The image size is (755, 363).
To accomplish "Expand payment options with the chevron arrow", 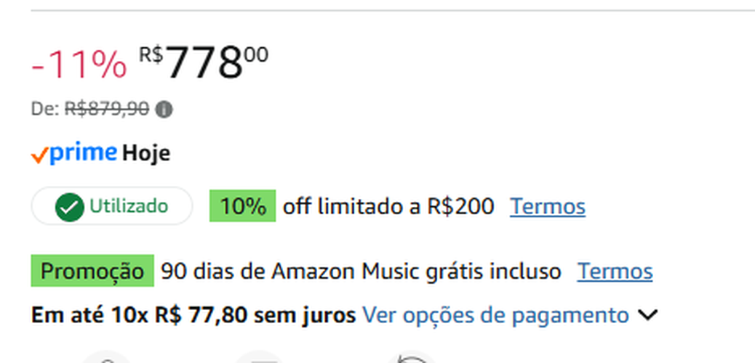I will pyautogui.click(x=647, y=316).
